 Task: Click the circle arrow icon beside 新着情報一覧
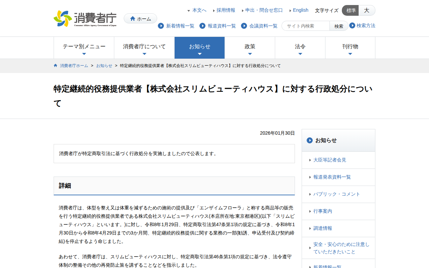161,26
